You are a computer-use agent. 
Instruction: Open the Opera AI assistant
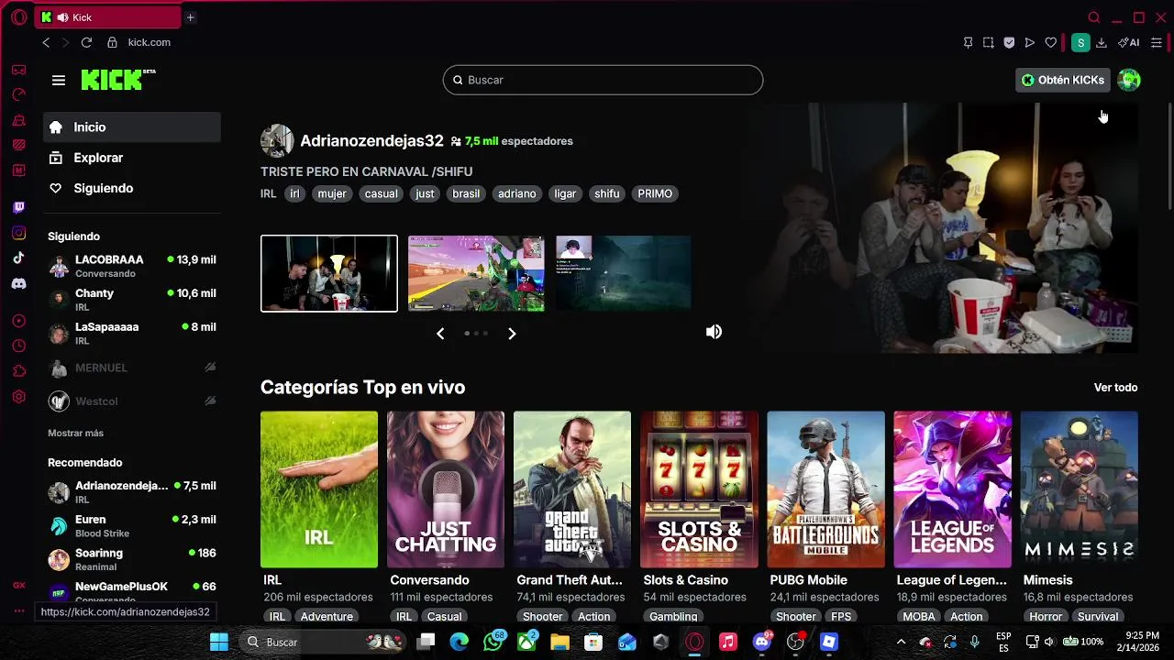click(1129, 42)
